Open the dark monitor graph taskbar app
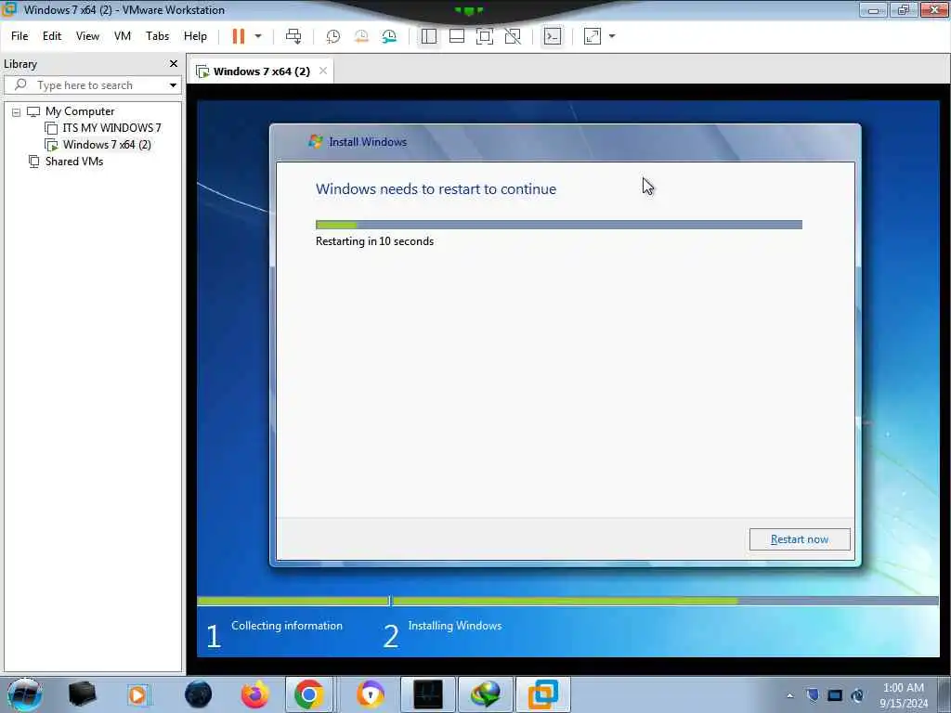Screen dimensions: 951x713 (x=427, y=694)
